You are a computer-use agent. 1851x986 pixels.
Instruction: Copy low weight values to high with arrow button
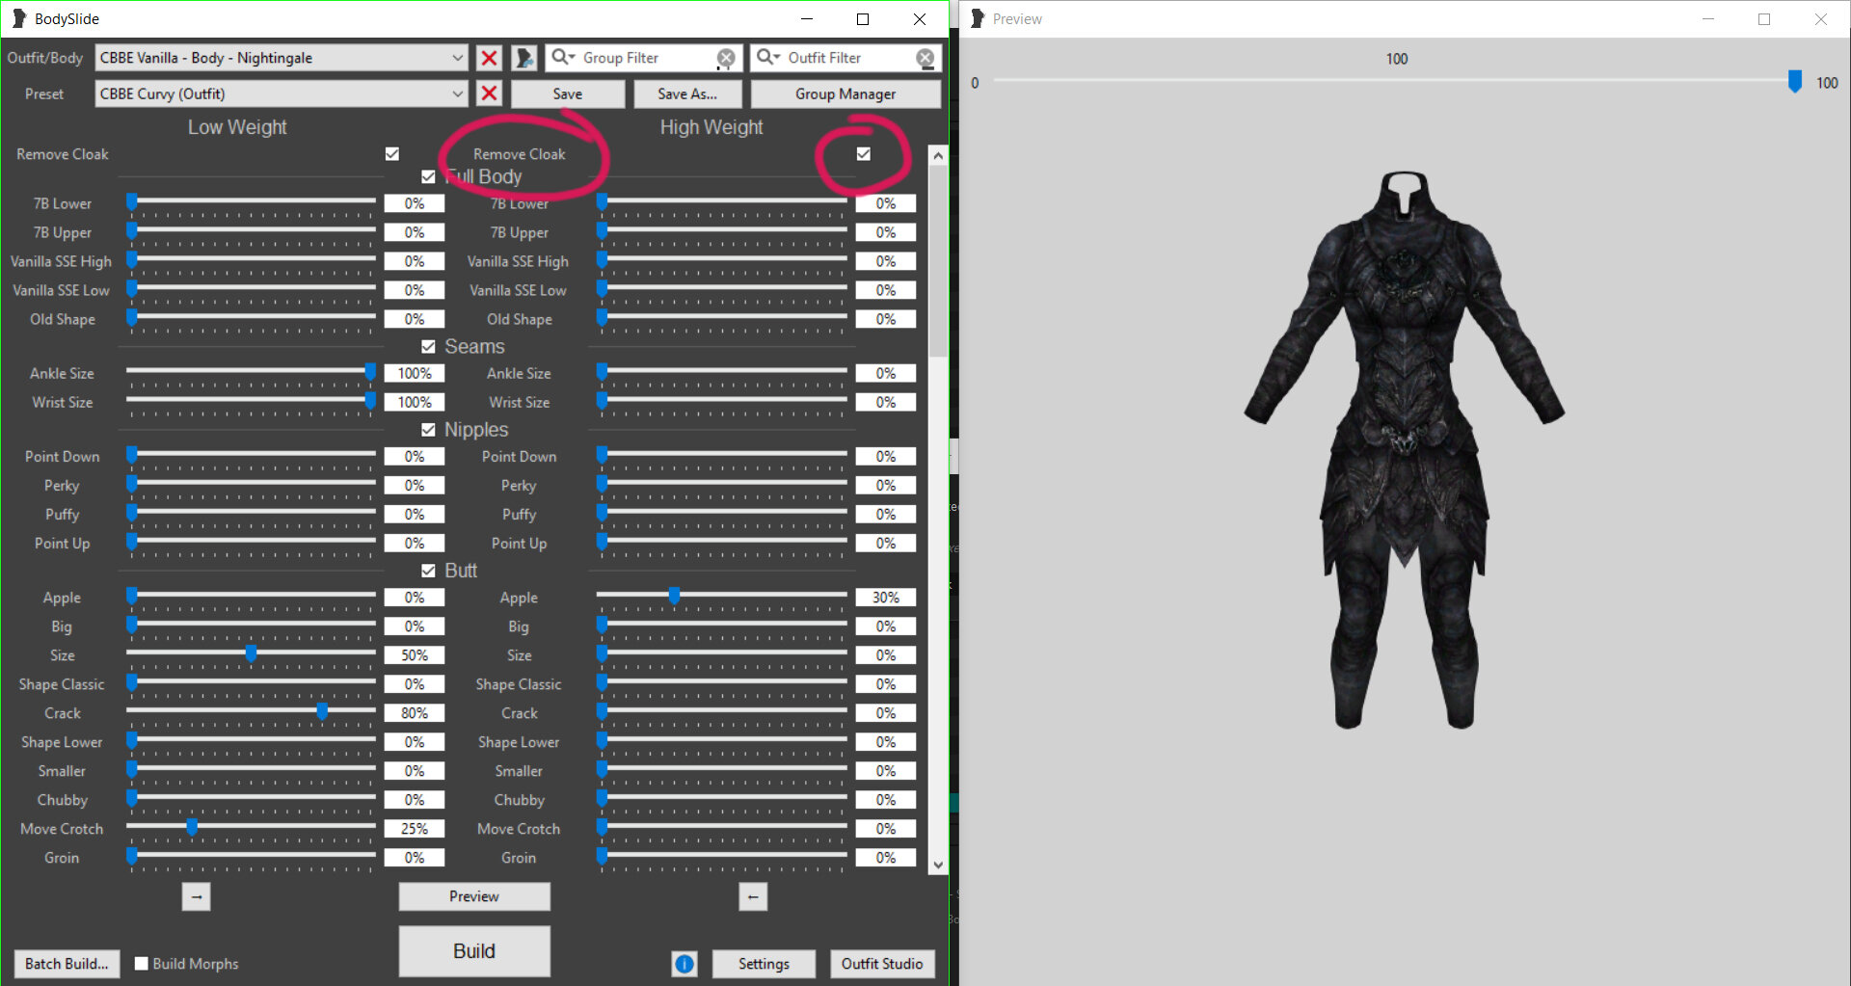pyautogui.click(x=197, y=897)
